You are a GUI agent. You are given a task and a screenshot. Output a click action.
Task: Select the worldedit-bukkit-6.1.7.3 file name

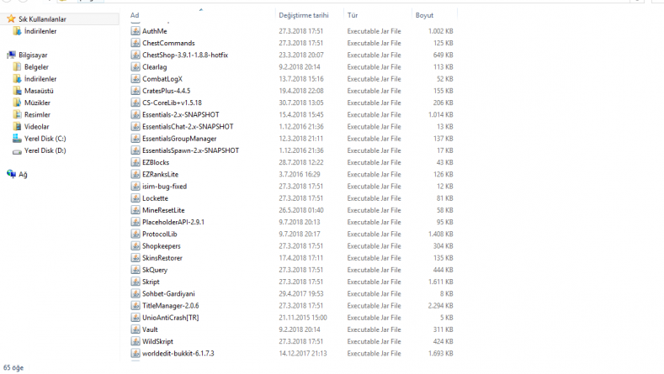coord(178,353)
